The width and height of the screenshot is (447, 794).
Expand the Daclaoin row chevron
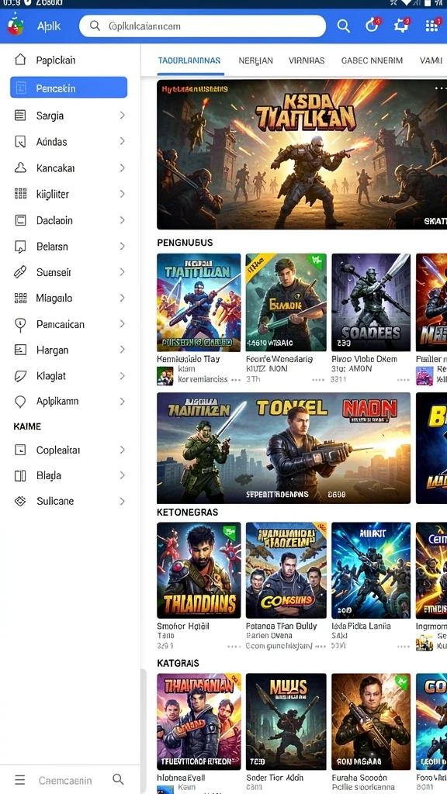(x=122, y=219)
